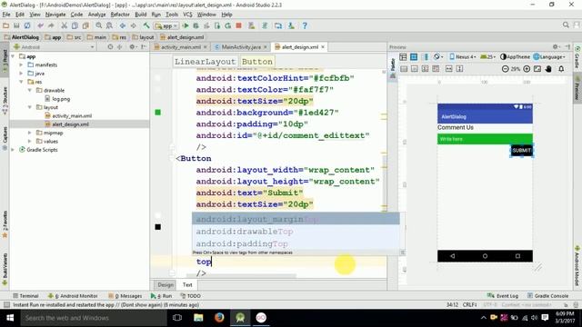Click the Debug app bug icon

point(196,25)
